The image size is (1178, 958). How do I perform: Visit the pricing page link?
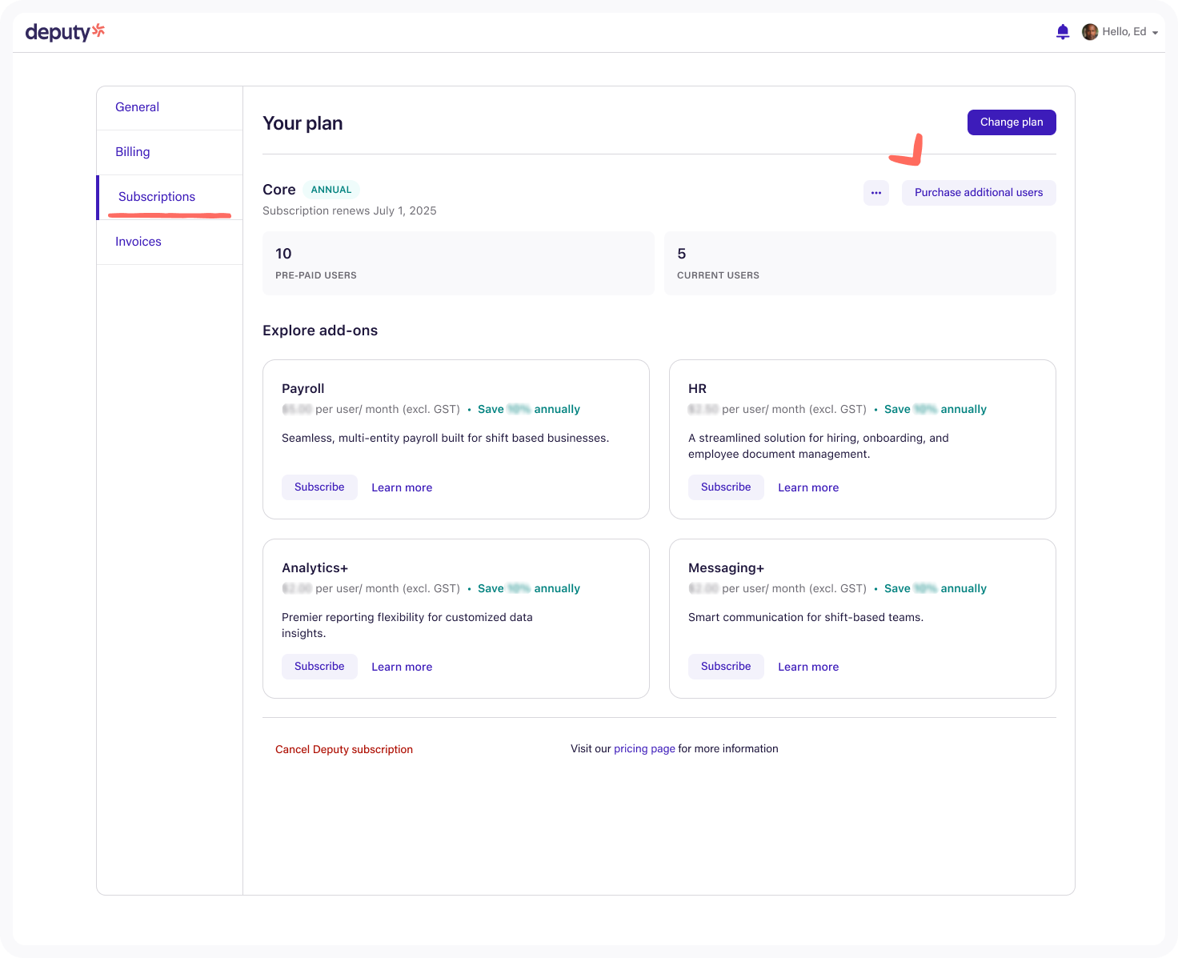pos(644,749)
